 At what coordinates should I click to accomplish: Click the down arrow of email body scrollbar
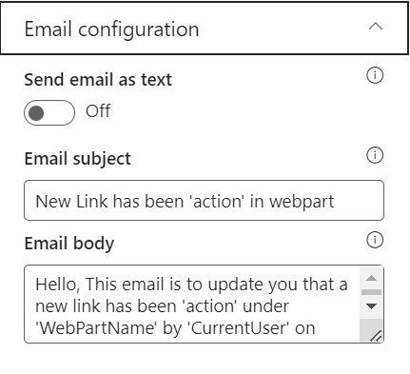[x=371, y=306]
